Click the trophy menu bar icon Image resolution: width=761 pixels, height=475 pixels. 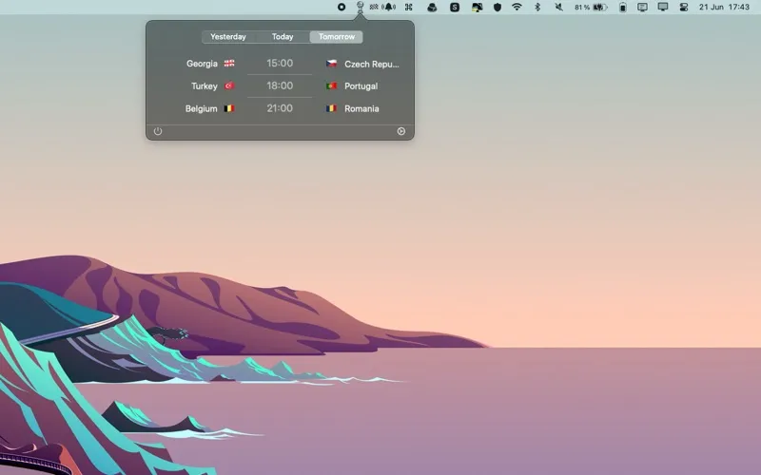pyautogui.click(x=361, y=7)
